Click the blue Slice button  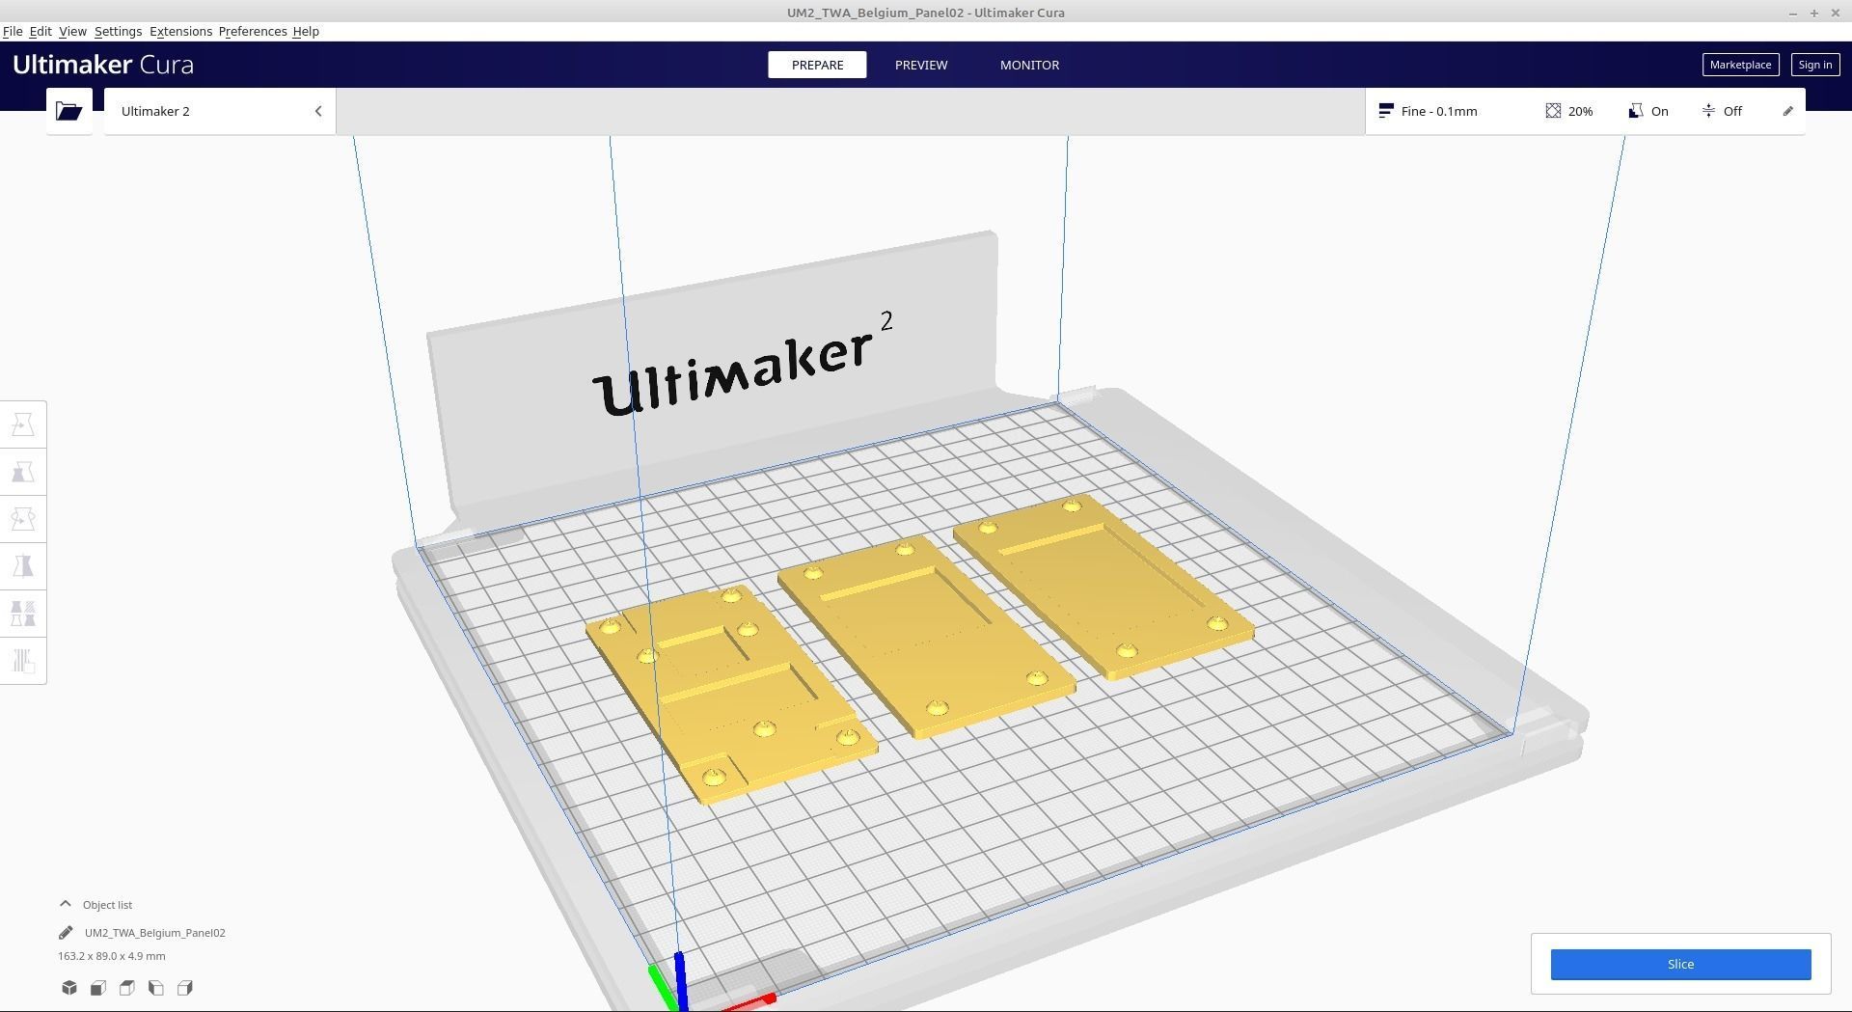[1680, 964]
